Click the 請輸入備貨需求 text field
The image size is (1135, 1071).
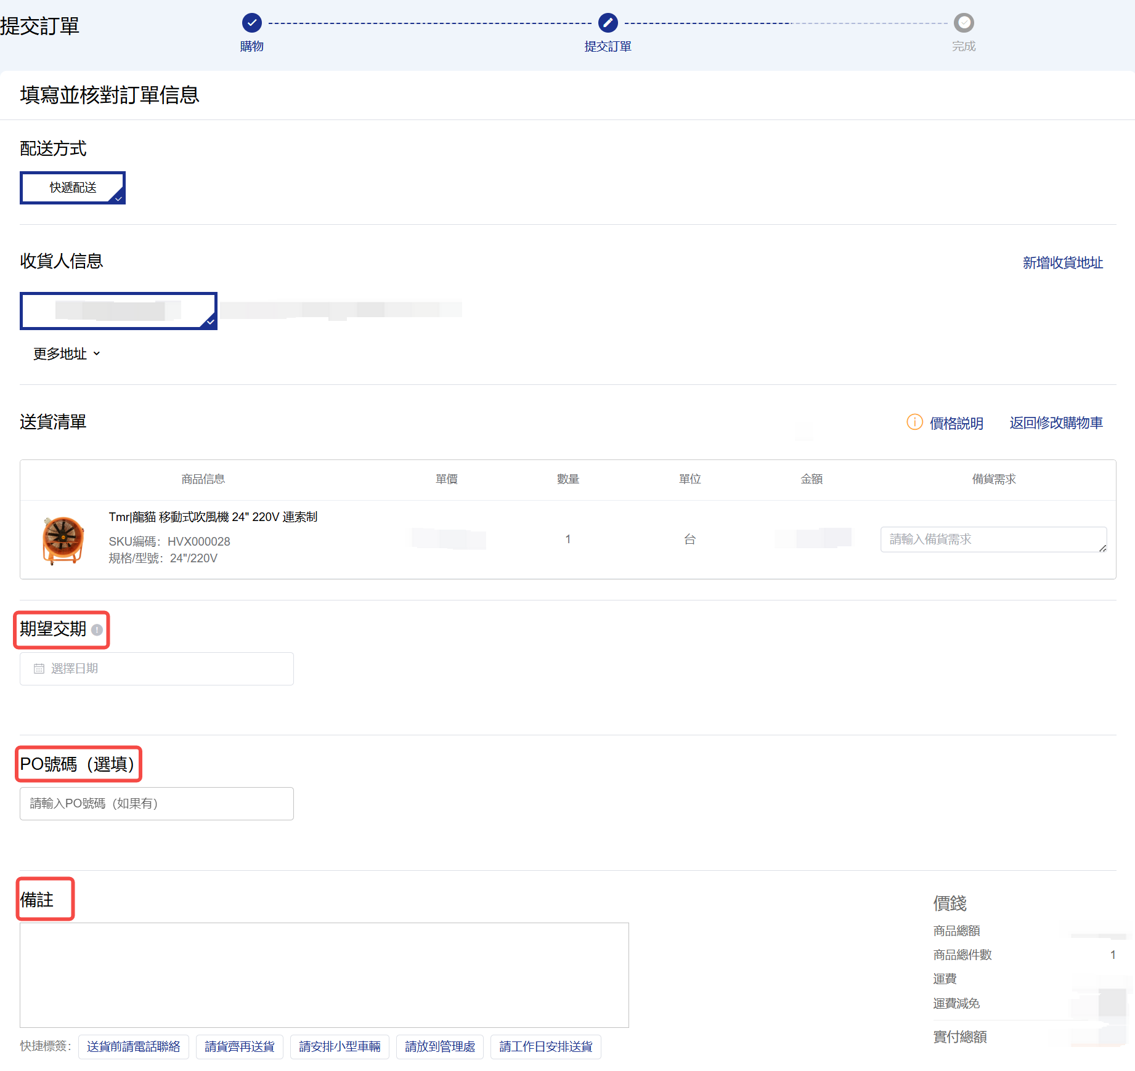click(993, 540)
